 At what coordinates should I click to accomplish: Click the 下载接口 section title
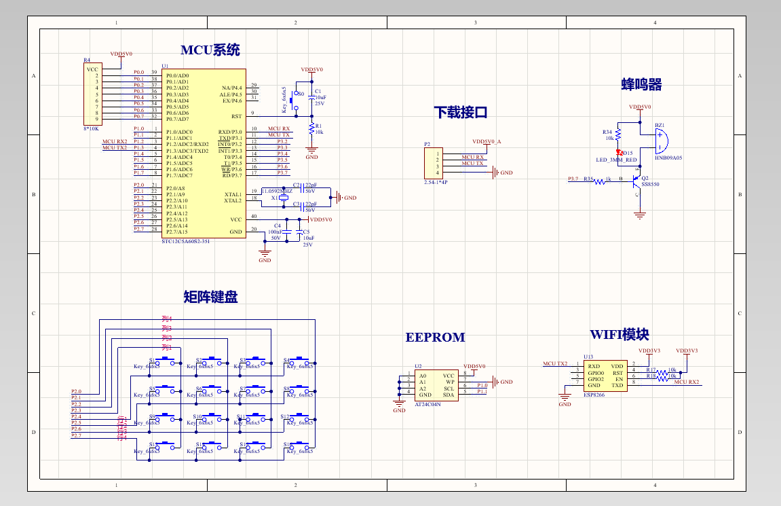point(460,112)
